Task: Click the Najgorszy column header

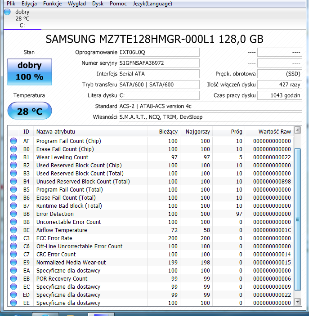Action: [x=197, y=132]
